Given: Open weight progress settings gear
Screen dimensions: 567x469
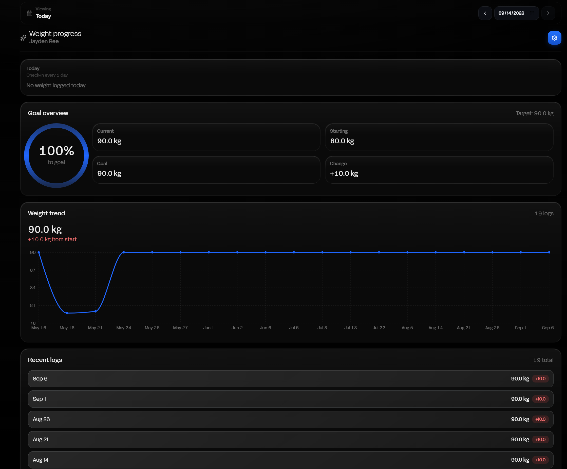Looking at the screenshot, I should click(554, 38).
